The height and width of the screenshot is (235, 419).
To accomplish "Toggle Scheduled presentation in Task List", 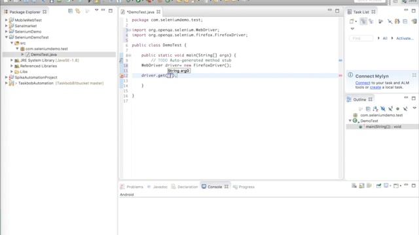I will point(371,22).
